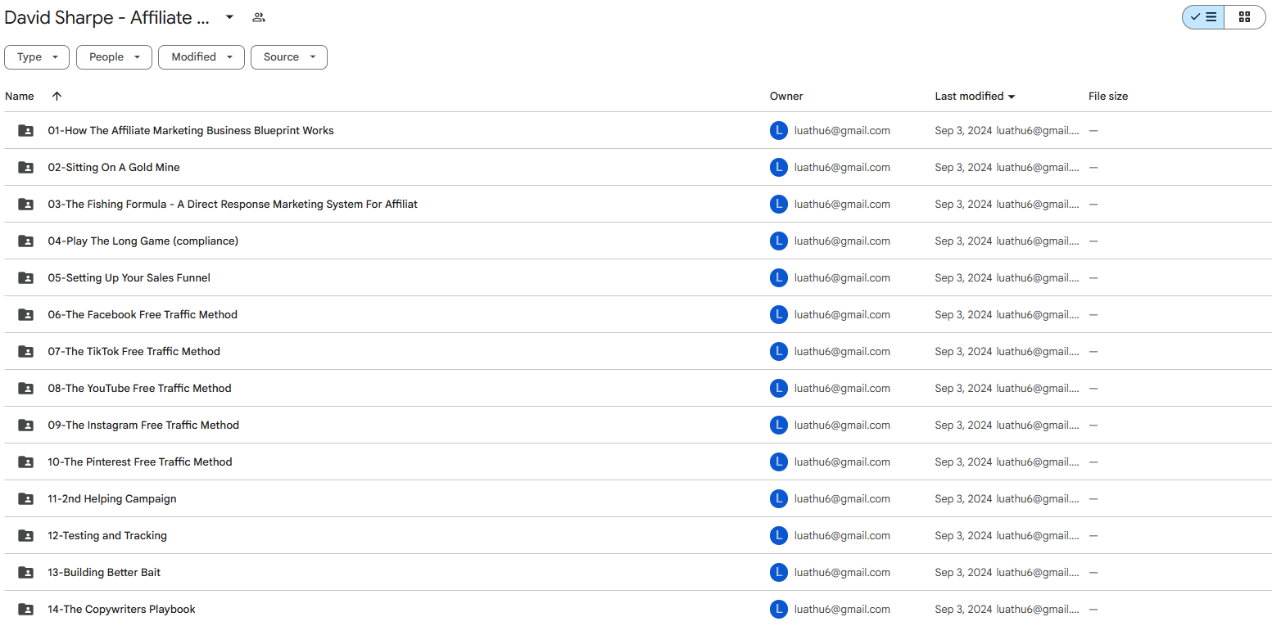This screenshot has width=1272, height=626.
Task: Click the File size column header
Action: (x=1108, y=97)
